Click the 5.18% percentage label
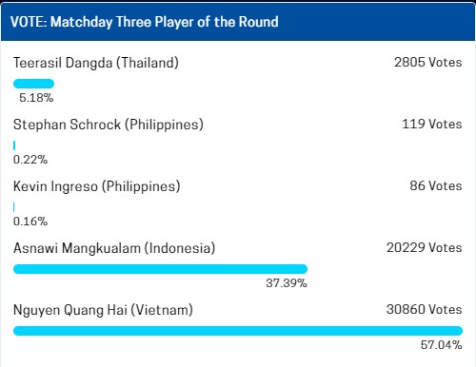The image size is (476, 367). [x=36, y=98]
